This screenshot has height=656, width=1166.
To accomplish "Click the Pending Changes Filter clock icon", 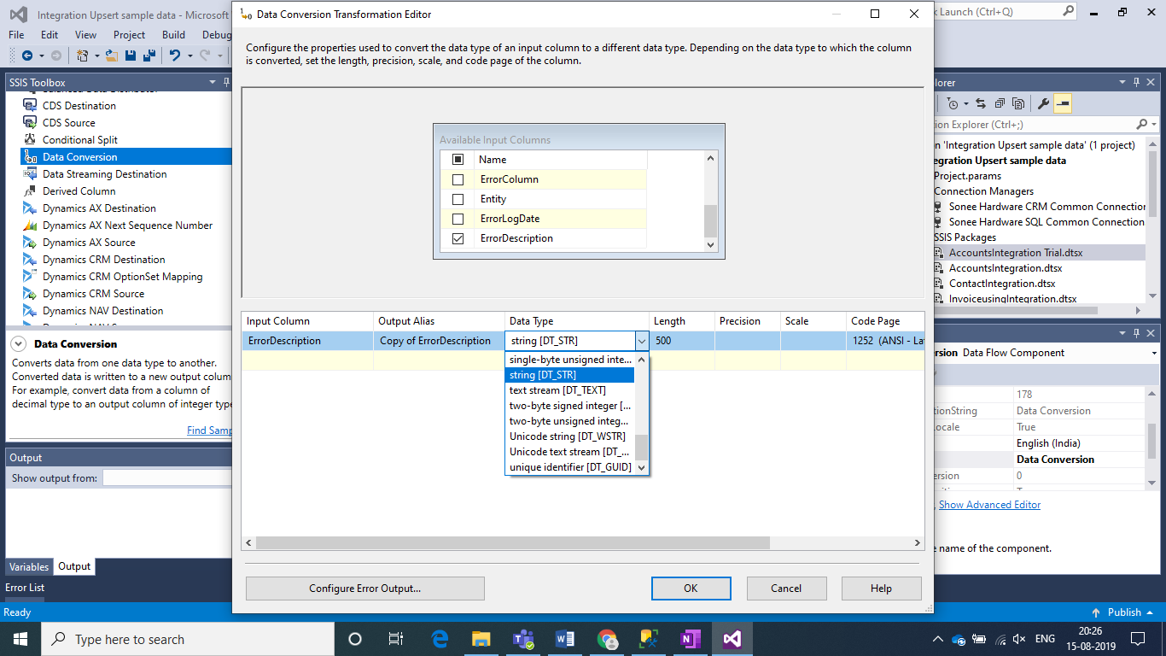I will (x=953, y=103).
